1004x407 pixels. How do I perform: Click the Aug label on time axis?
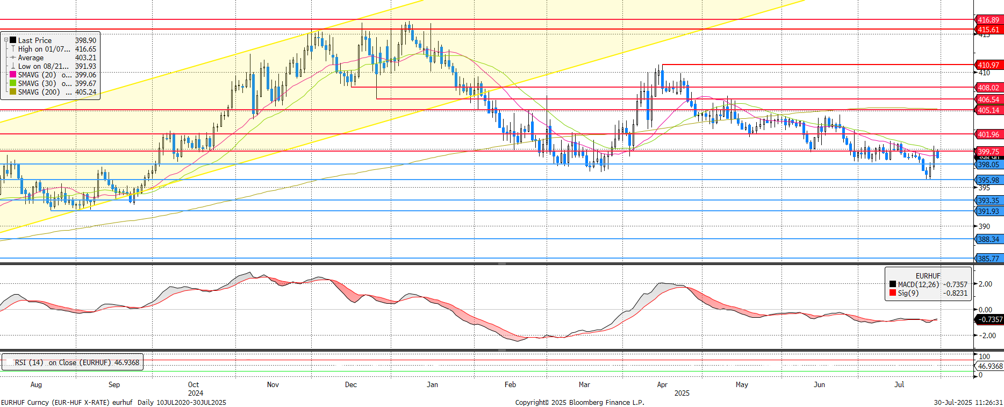tap(36, 384)
